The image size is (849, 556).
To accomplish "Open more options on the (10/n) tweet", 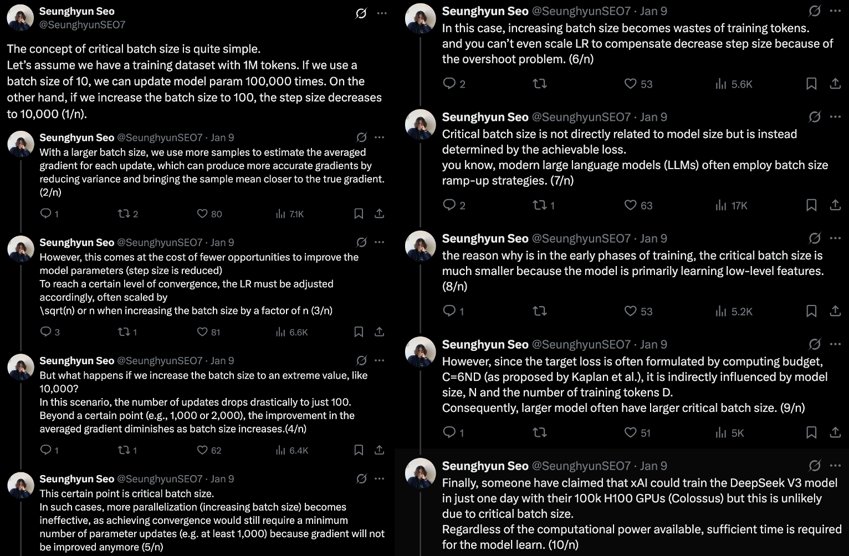I will click(835, 465).
